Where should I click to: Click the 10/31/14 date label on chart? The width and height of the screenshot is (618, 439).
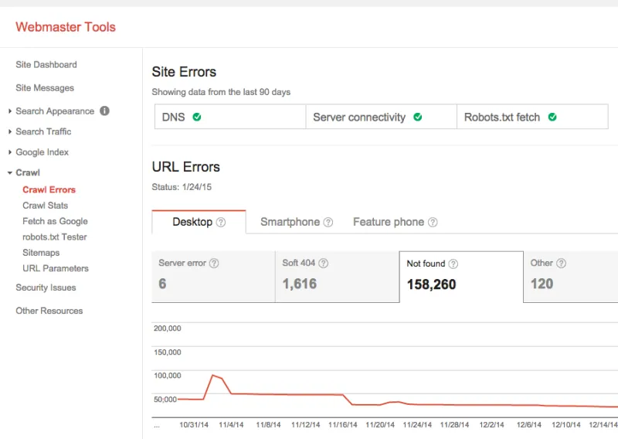(194, 425)
